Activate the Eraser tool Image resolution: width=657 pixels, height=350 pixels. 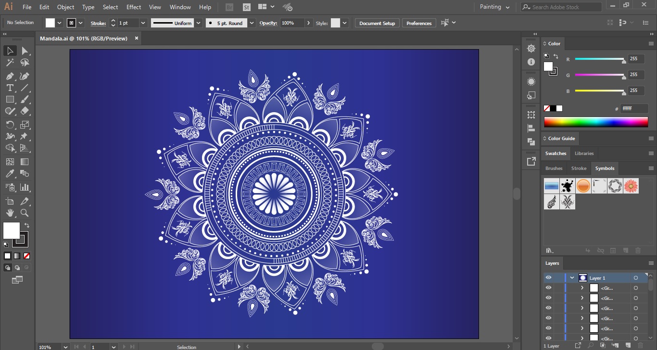[25, 111]
